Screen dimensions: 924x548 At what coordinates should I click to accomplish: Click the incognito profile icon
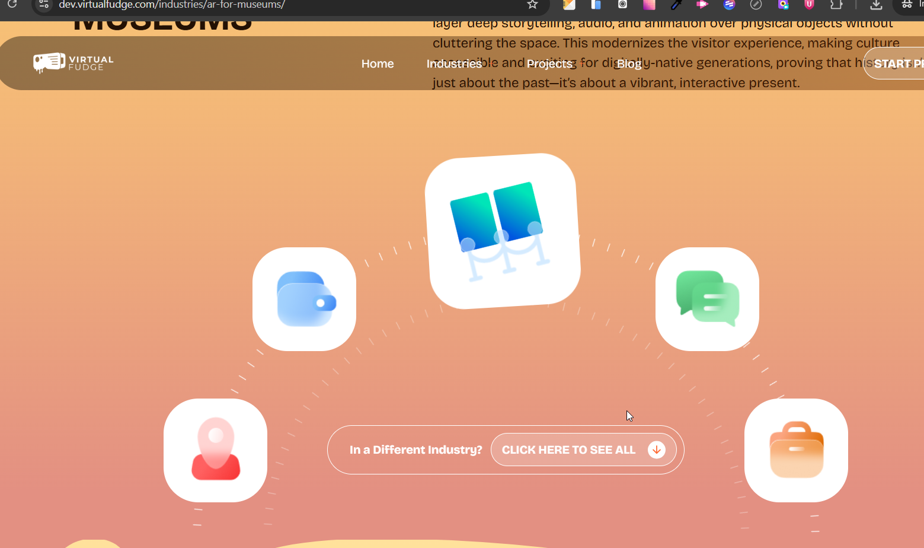point(907,4)
